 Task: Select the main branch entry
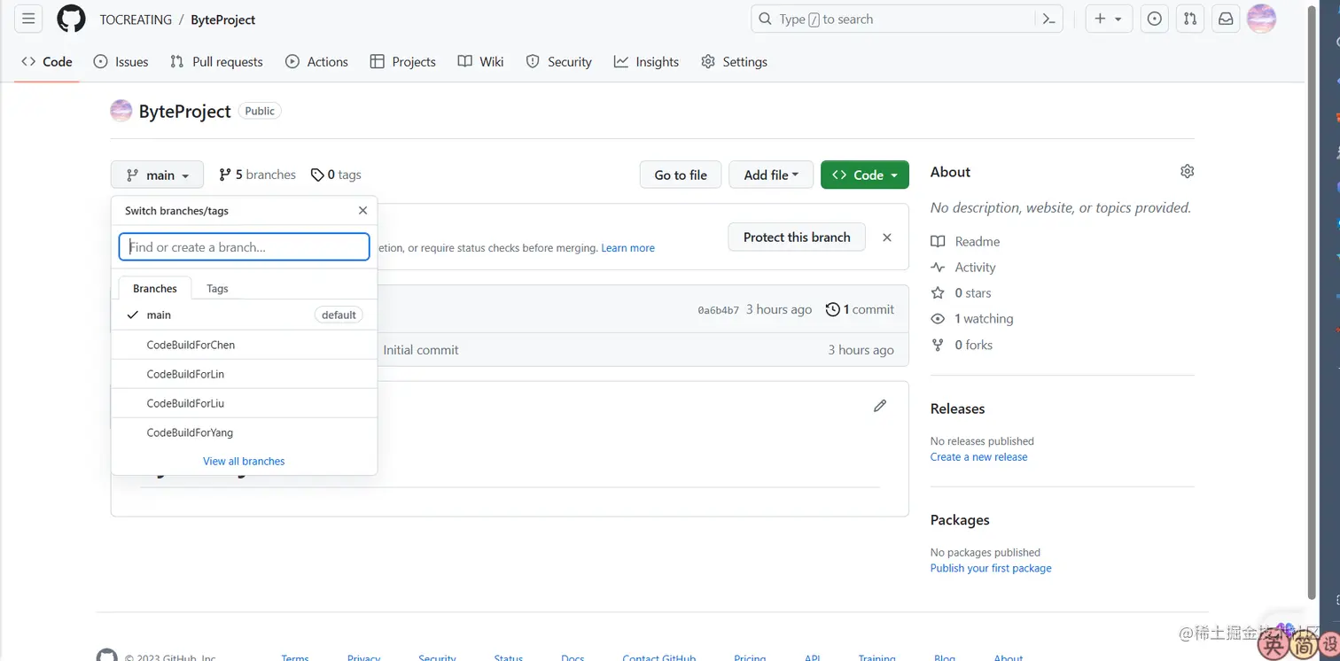[244, 315]
